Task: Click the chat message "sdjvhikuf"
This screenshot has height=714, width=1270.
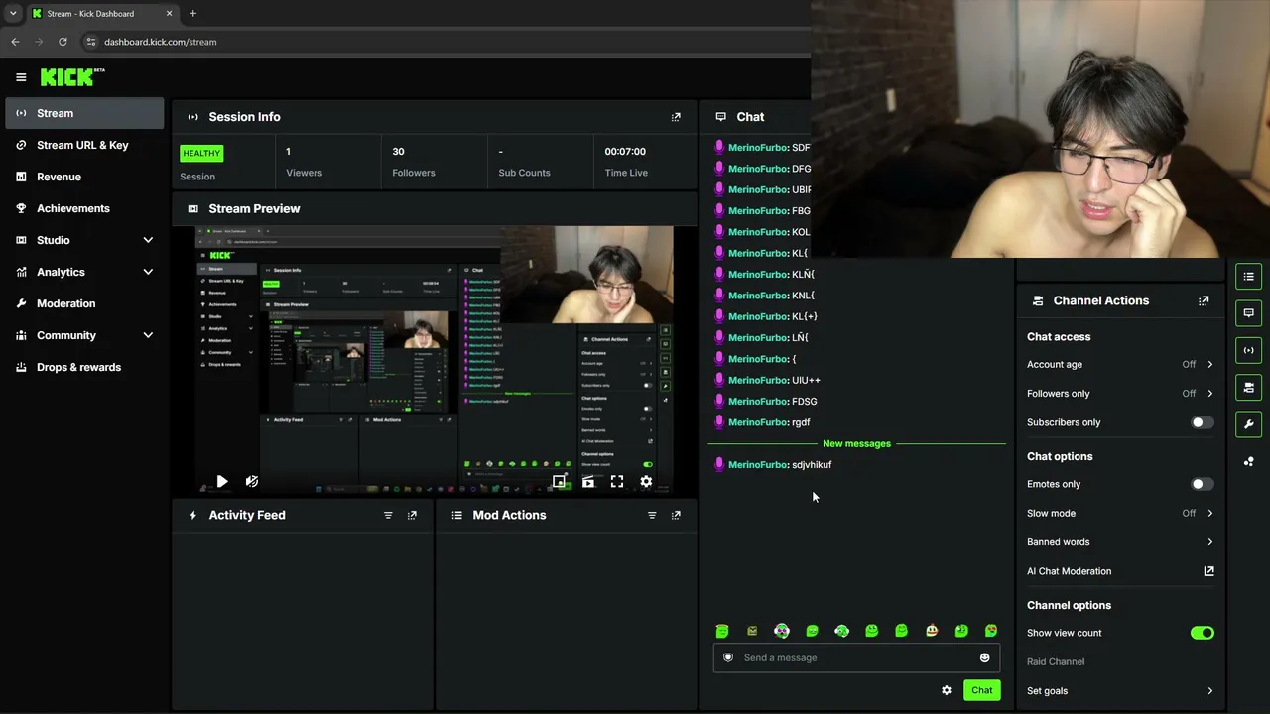Action: point(812,465)
